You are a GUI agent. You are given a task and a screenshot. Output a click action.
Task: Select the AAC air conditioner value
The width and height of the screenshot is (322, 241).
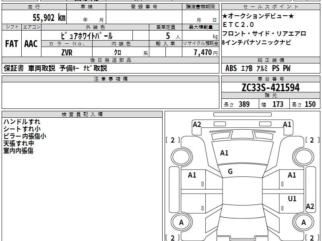pos(31,44)
